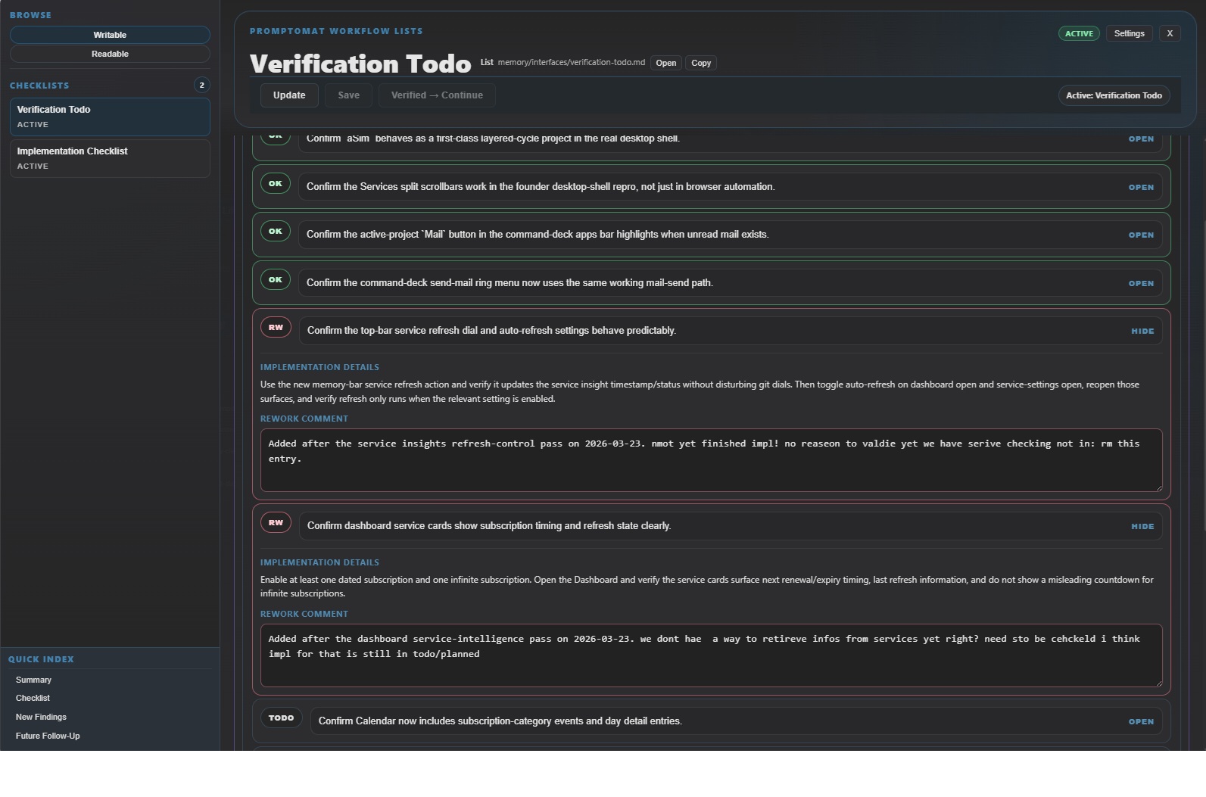Expand the aSim layered-cycle project item via OPEN

pos(1141,139)
